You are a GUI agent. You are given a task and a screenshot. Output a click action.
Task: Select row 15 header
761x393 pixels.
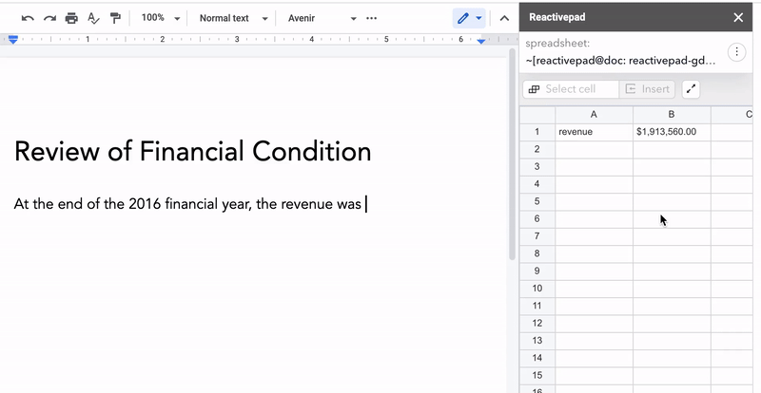pos(537,376)
